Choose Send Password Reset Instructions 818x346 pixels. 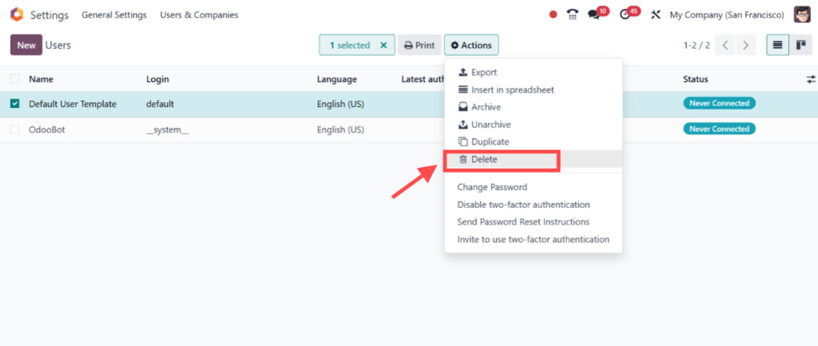tap(533, 222)
